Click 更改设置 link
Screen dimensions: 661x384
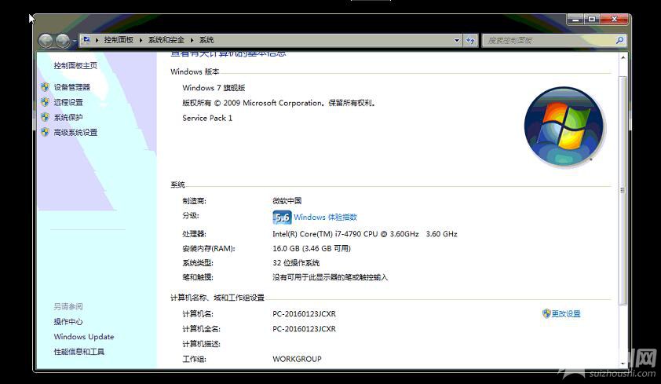tap(566, 313)
